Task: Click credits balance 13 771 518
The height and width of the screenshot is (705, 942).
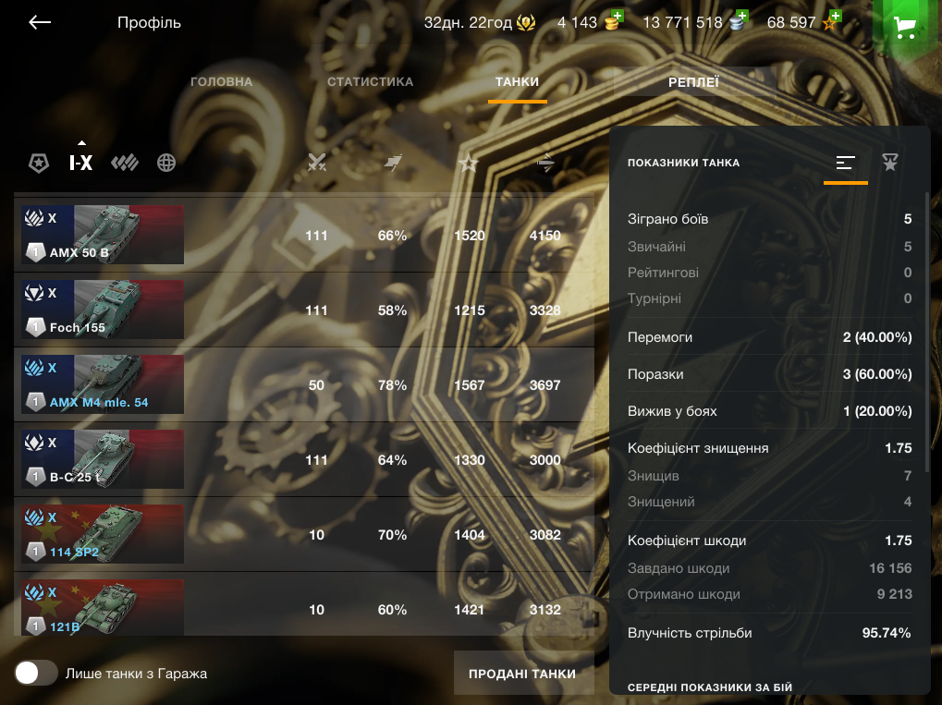Action: [682, 23]
